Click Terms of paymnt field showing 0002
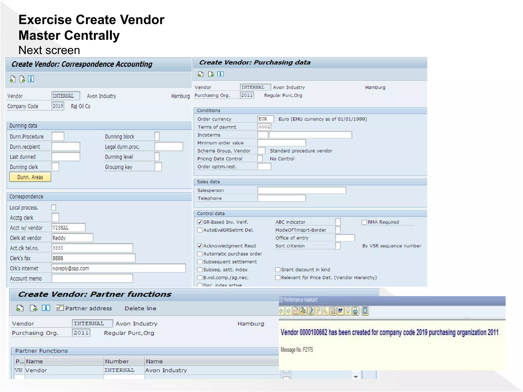 click(264, 127)
